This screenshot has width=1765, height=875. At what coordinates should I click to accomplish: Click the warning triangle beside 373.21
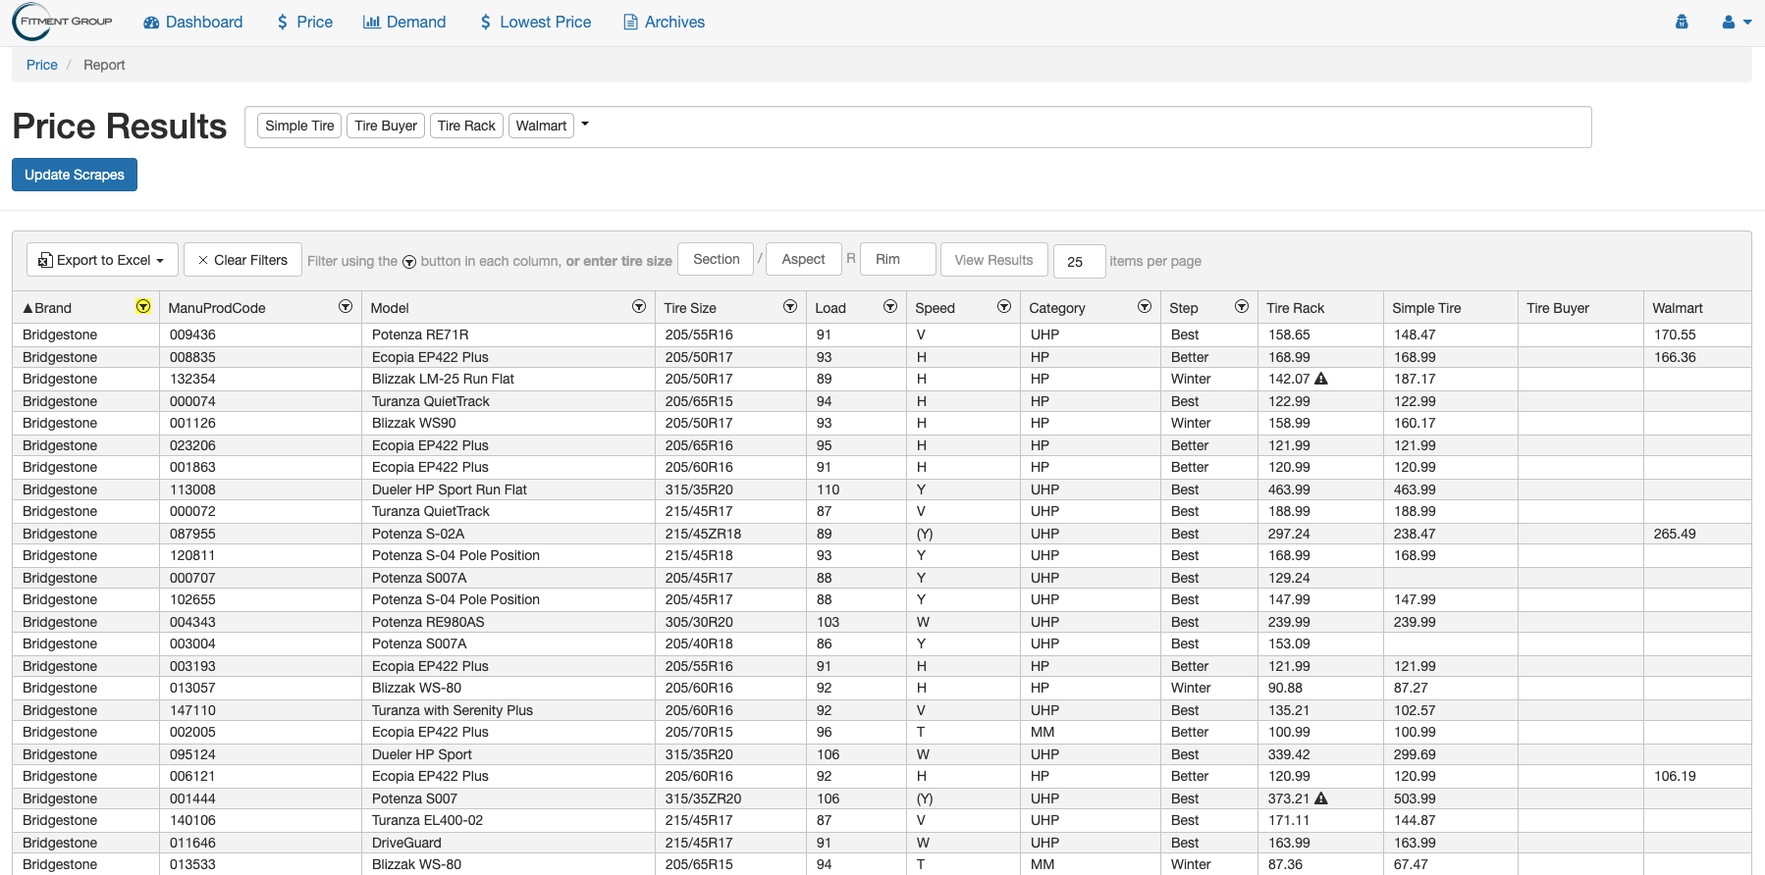tap(1321, 798)
